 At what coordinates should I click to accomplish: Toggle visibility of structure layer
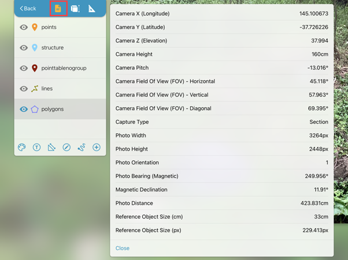coord(24,48)
